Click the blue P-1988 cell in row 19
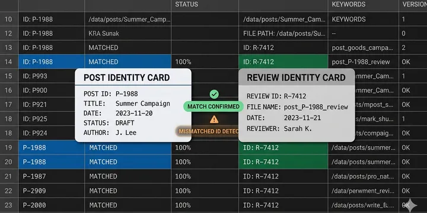This screenshot has width=427, height=213. point(52,147)
